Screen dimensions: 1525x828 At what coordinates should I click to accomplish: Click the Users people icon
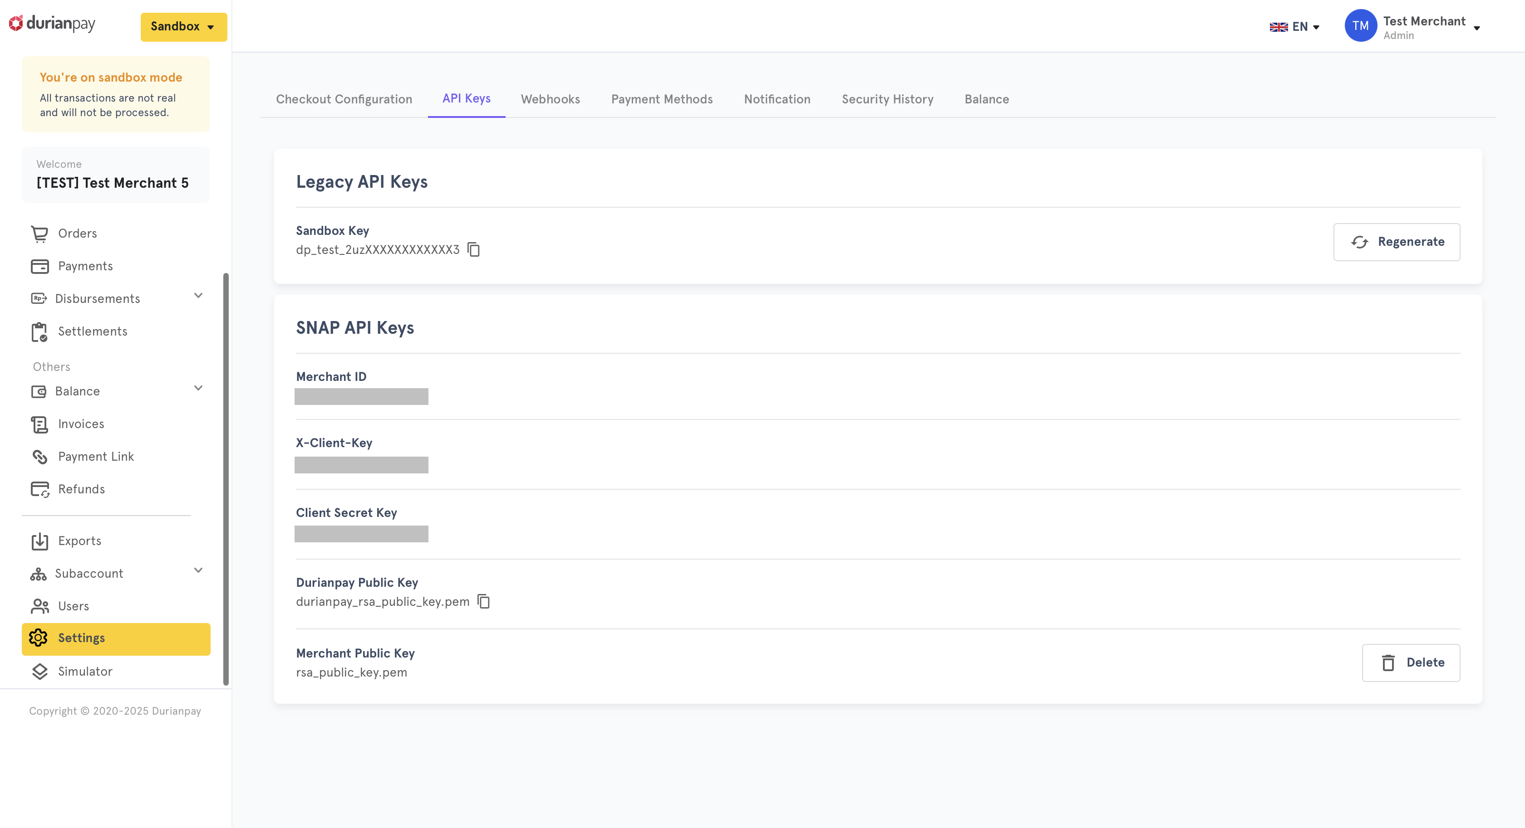39,606
